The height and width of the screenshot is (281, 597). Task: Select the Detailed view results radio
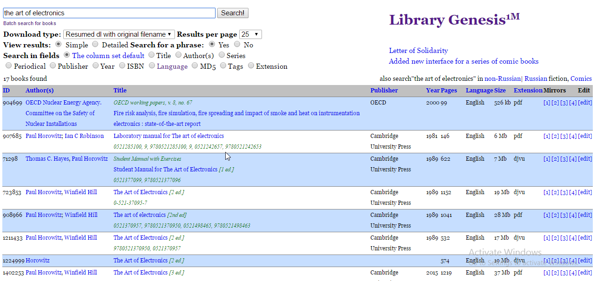click(x=95, y=45)
